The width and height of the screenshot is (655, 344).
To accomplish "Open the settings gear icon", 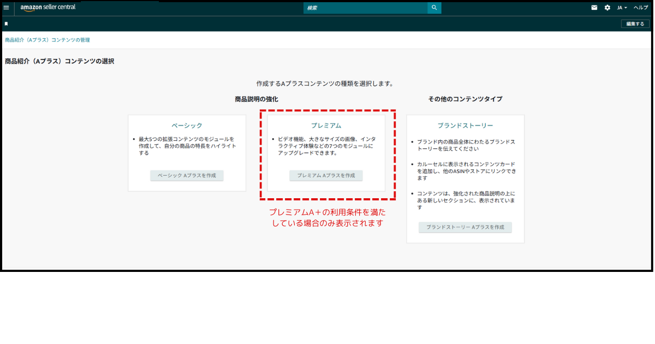I will [x=608, y=8].
